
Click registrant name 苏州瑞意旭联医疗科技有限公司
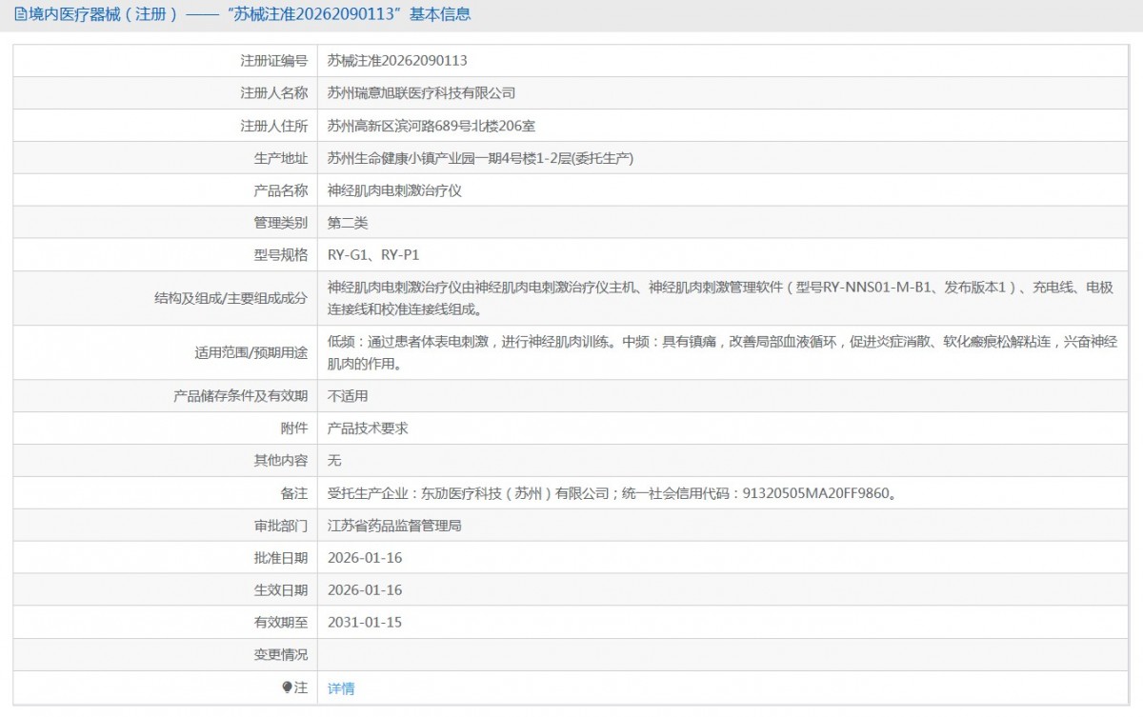(x=421, y=92)
